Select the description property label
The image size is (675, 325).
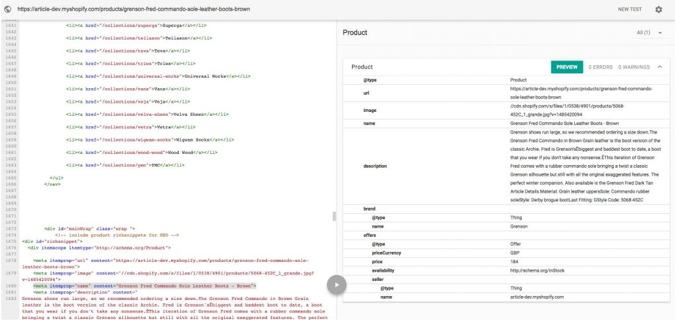point(375,166)
